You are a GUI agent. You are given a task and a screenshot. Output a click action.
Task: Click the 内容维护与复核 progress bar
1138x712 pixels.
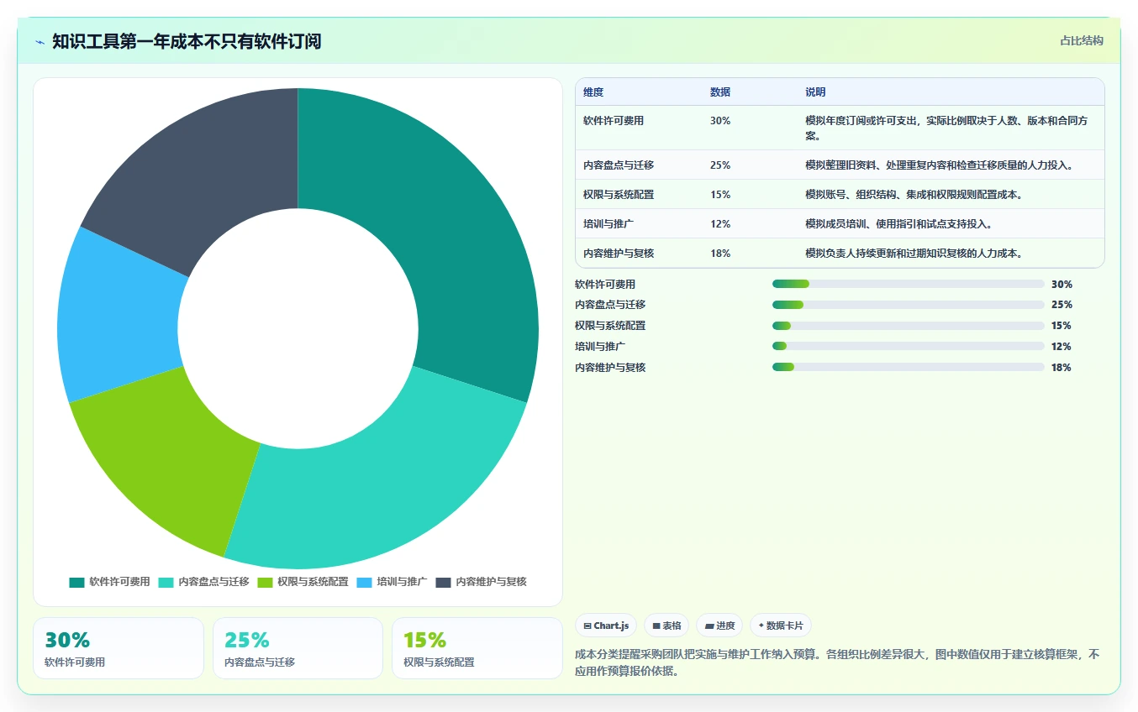coord(908,367)
